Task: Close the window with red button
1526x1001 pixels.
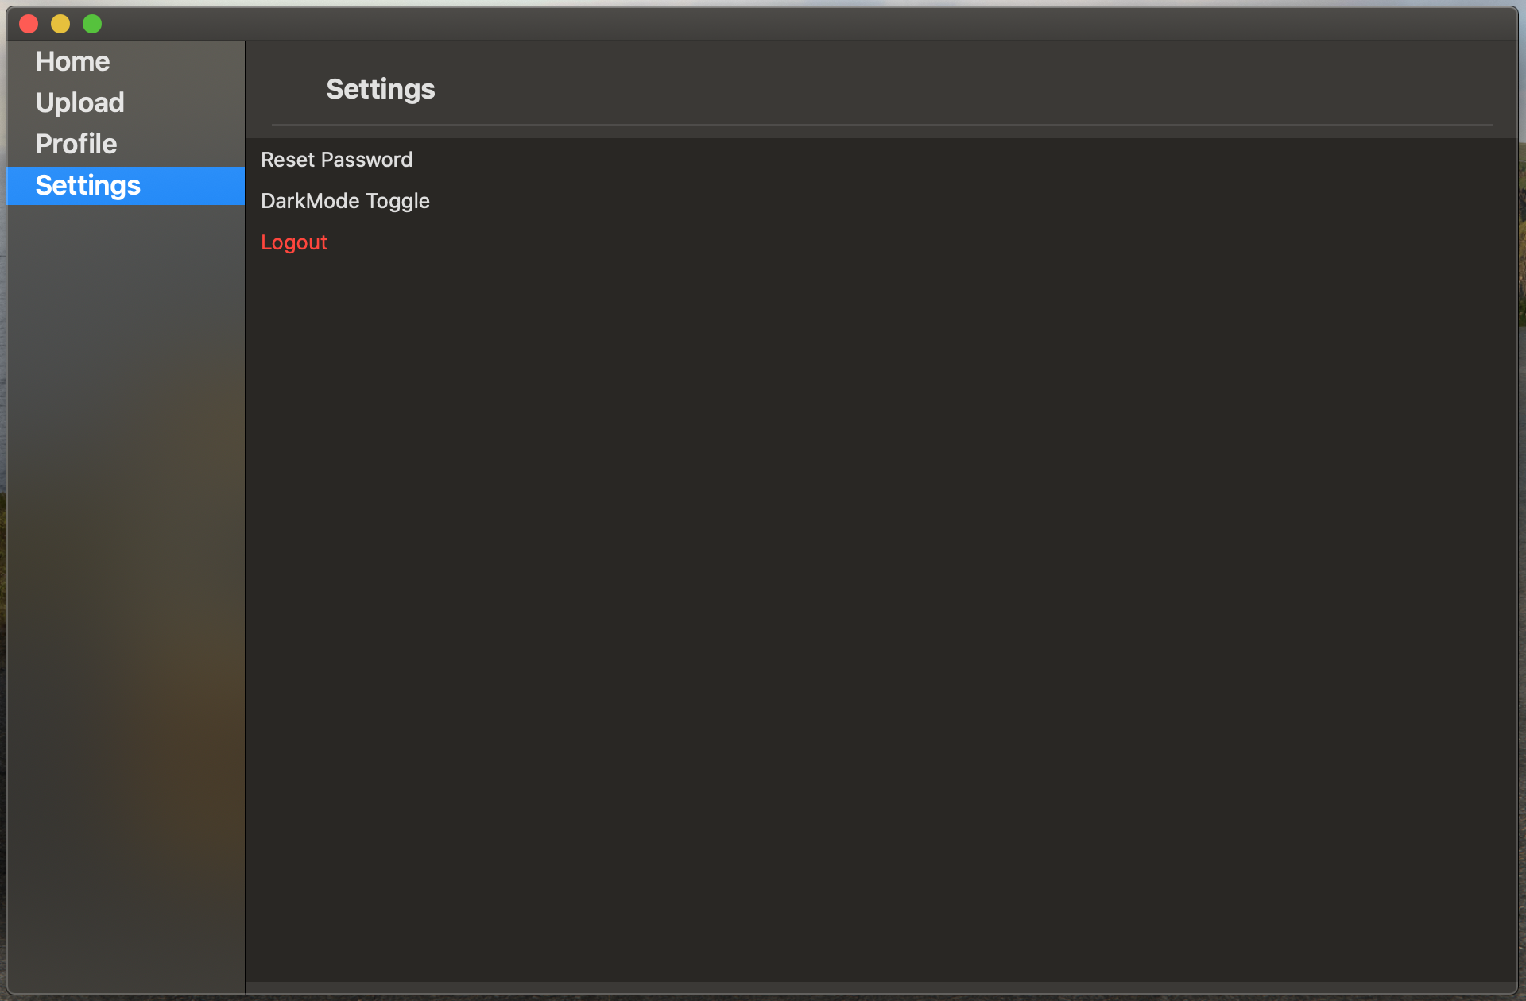Action: 29,24
